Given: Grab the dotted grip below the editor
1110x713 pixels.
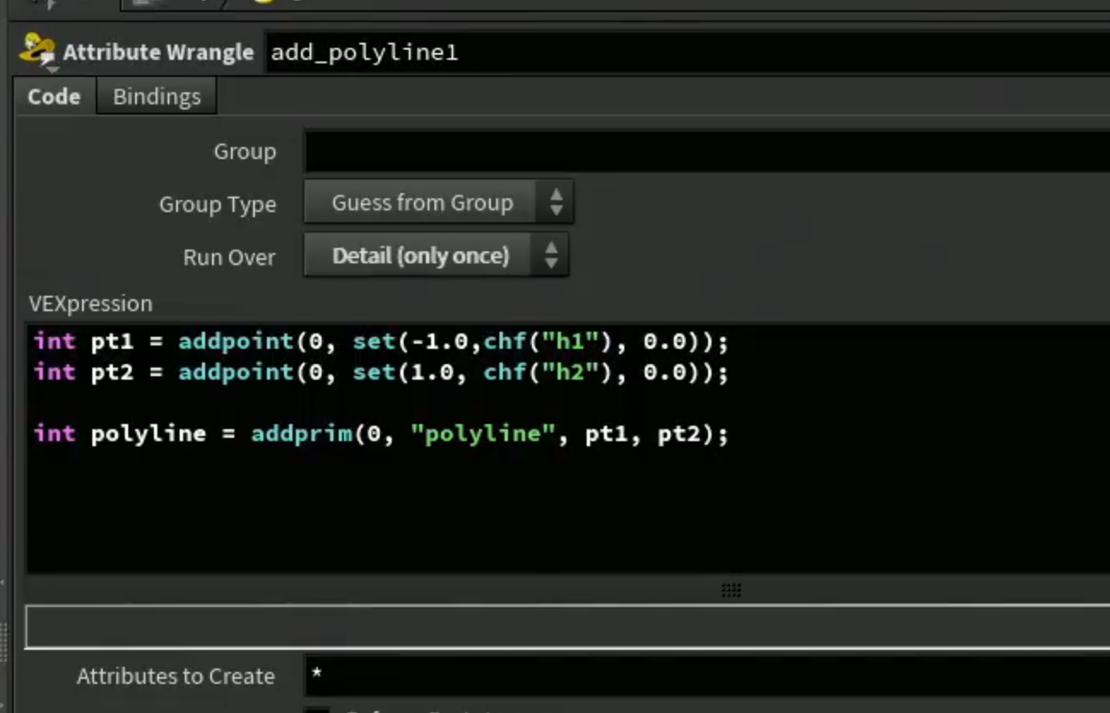Looking at the screenshot, I should pos(731,590).
